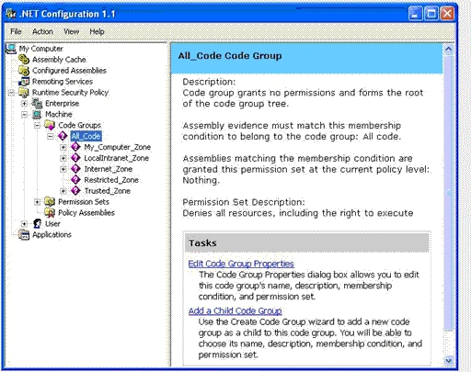Select the My Computer tree label

tap(41, 49)
